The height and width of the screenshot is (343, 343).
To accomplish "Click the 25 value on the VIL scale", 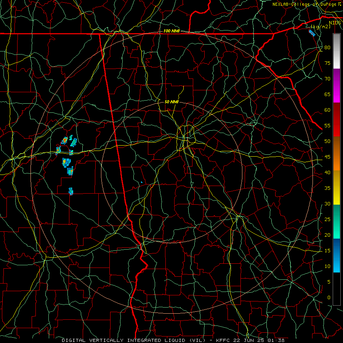I will (x=327, y=220).
